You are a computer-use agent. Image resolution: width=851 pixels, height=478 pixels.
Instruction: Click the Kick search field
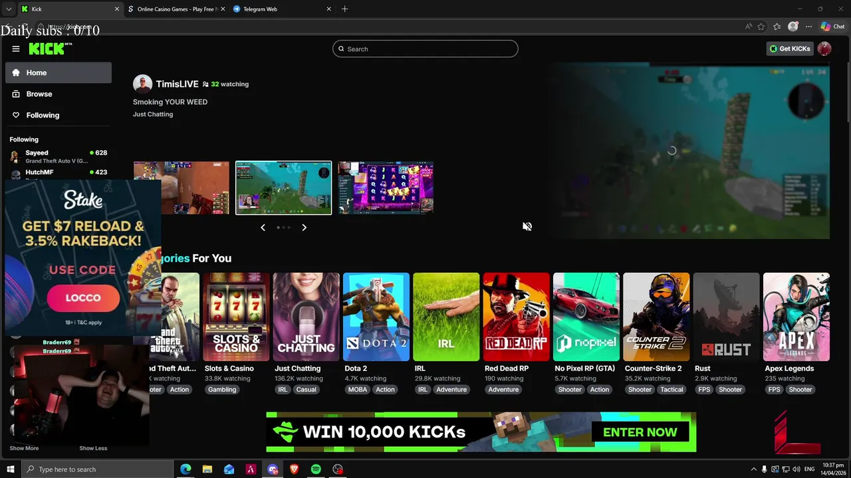tap(425, 48)
